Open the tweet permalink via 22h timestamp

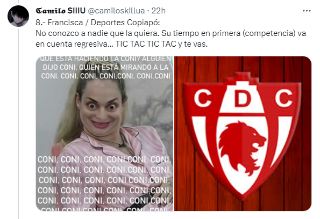coord(158,11)
